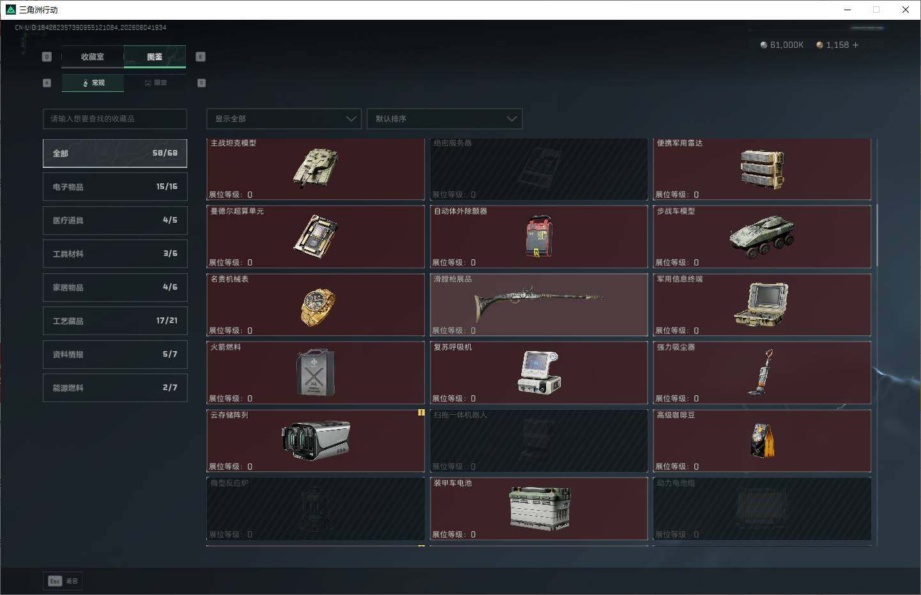Click the coin icon beside 61,000K
The image size is (921, 595).
coord(764,45)
